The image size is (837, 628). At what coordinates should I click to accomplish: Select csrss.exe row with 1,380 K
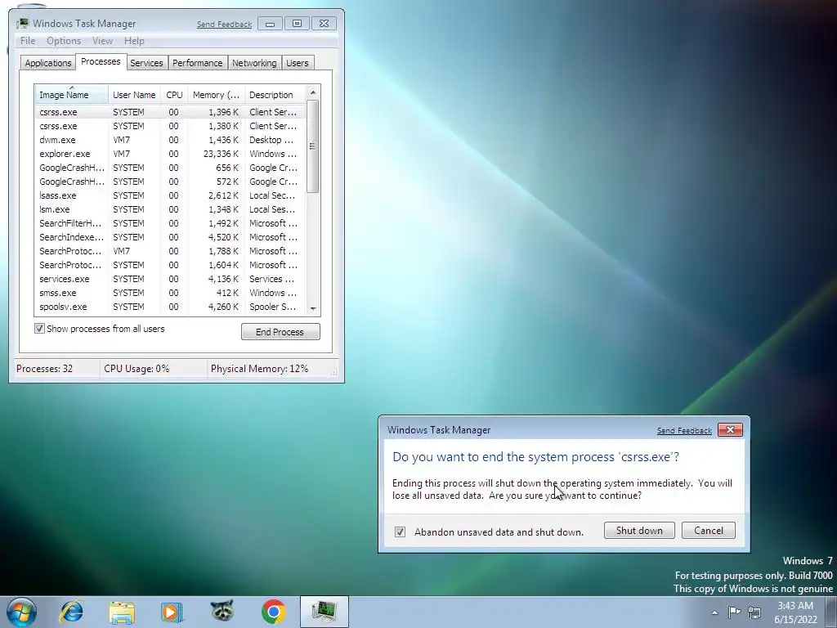170,126
